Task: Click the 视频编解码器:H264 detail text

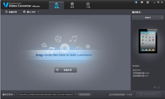Action: point(141,73)
